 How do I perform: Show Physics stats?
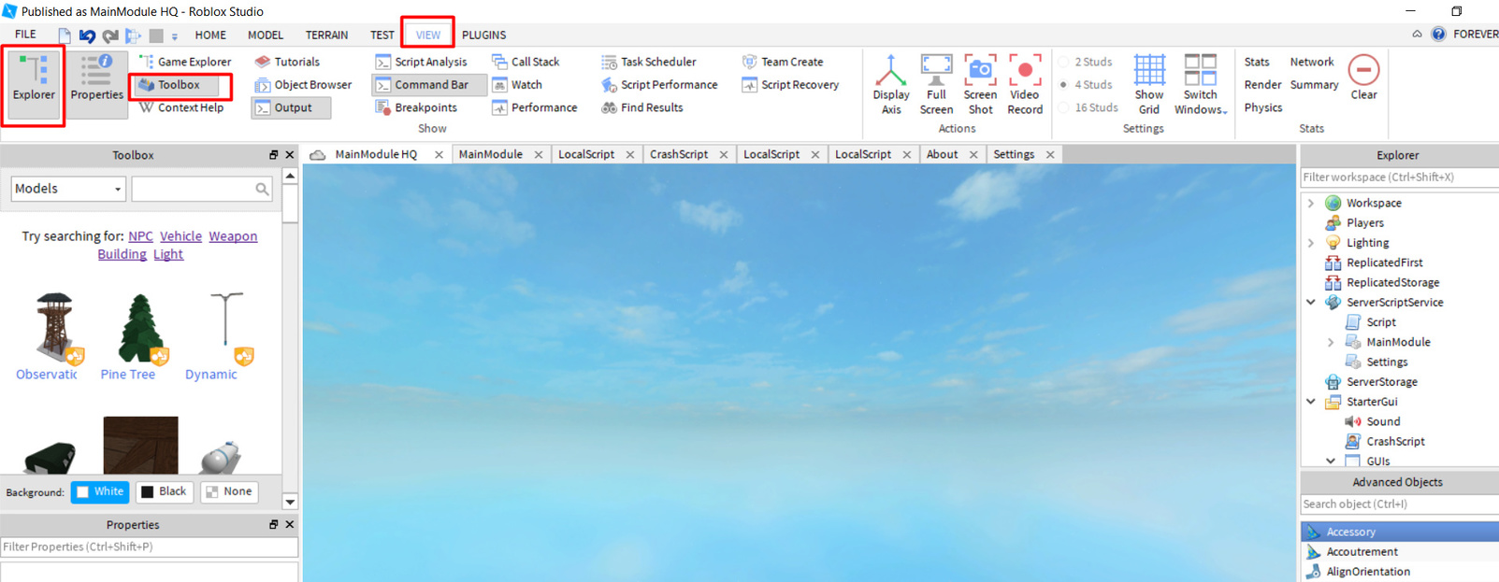(1263, 107)
